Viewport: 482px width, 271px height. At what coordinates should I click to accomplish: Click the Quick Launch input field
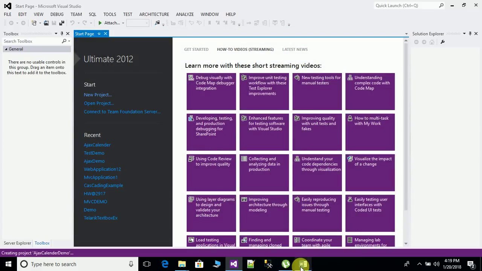406,6
